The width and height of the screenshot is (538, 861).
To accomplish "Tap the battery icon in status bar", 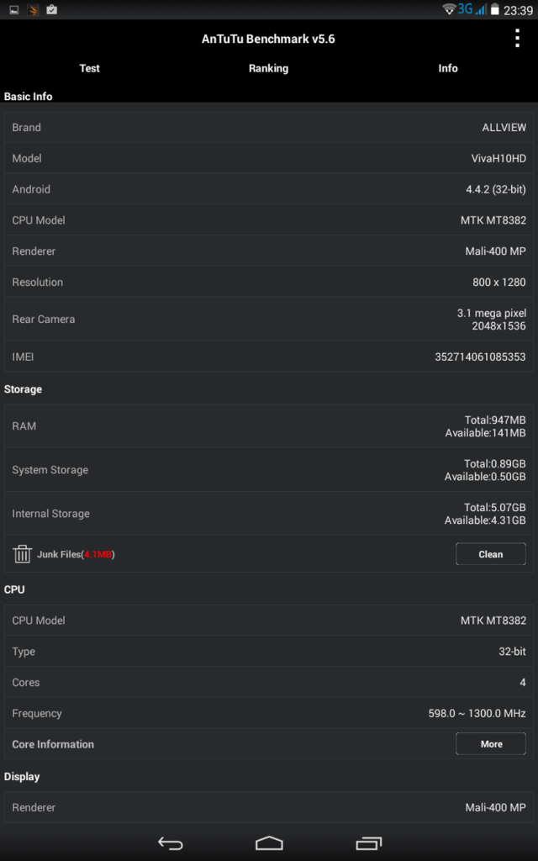I will pyautogui.click(x=495, y=9).
